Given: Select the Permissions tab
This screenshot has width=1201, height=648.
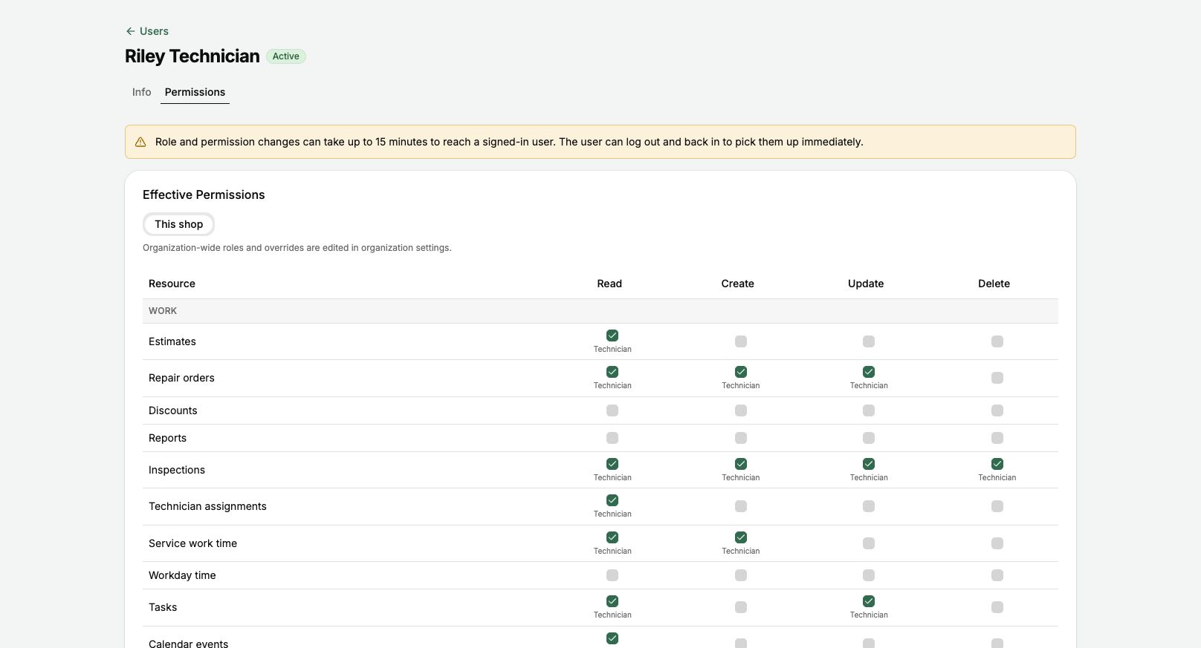Looking at the screenshot, I should tap(195, 92).
